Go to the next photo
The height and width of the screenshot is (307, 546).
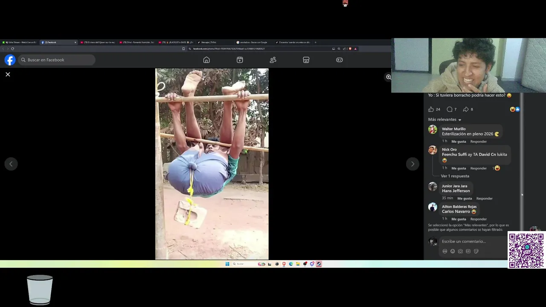click(x=412, y=164)
